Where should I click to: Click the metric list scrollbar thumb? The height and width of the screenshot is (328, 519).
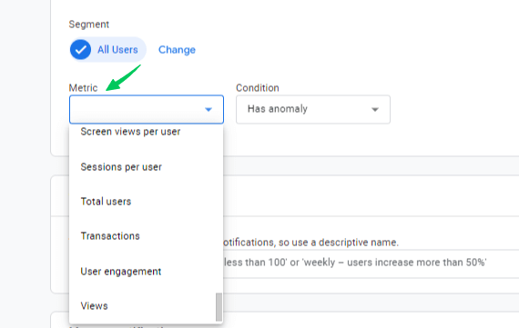[x=219, y=306]
